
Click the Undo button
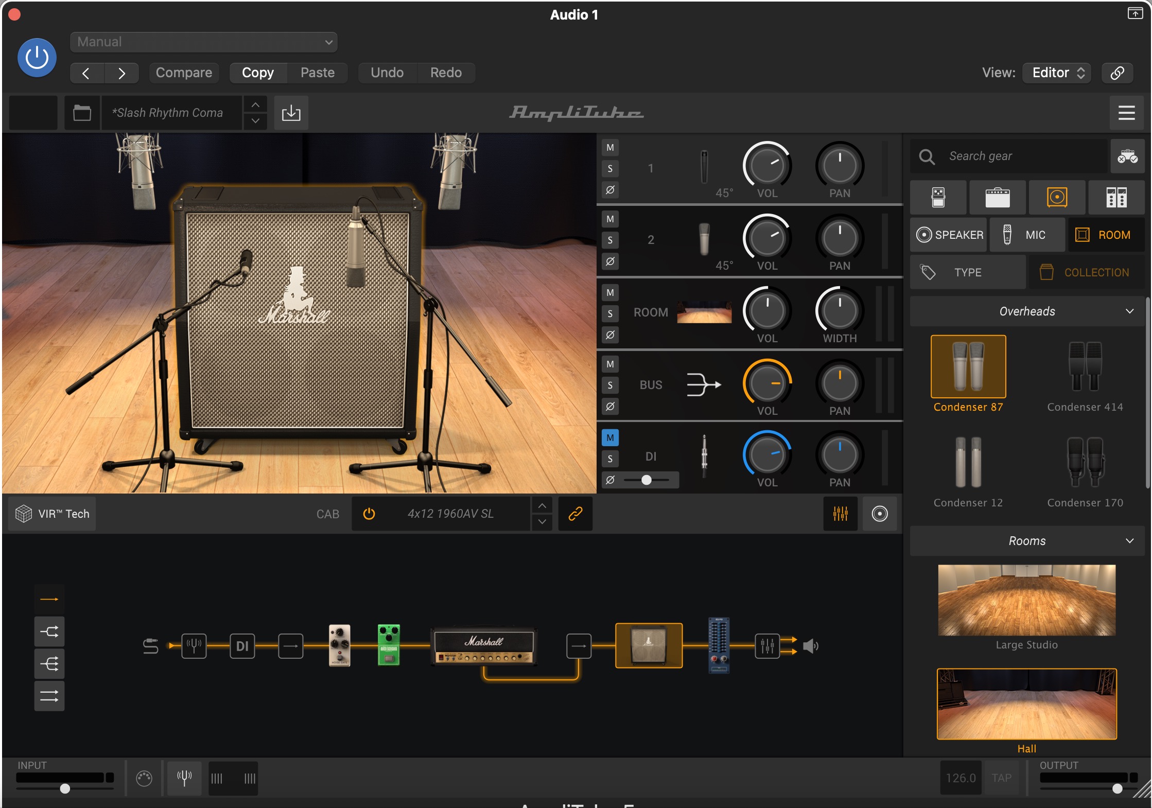pyautogui.click(x=387, y=73)
